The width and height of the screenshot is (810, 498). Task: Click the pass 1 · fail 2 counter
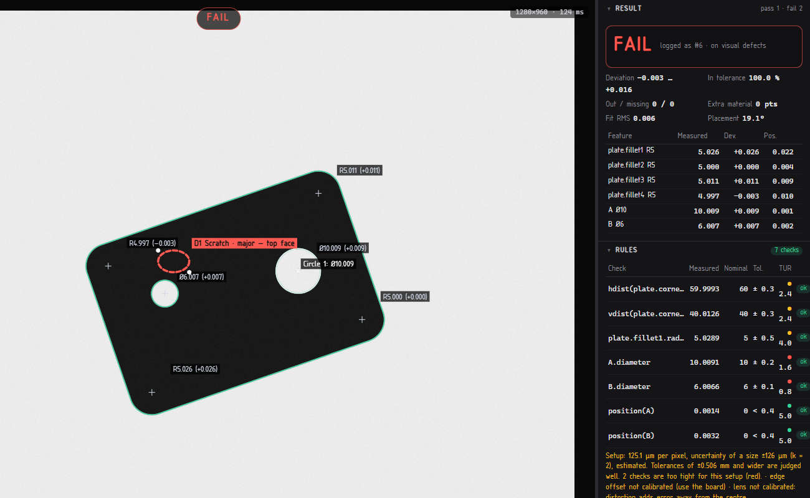tap(781, 9)
